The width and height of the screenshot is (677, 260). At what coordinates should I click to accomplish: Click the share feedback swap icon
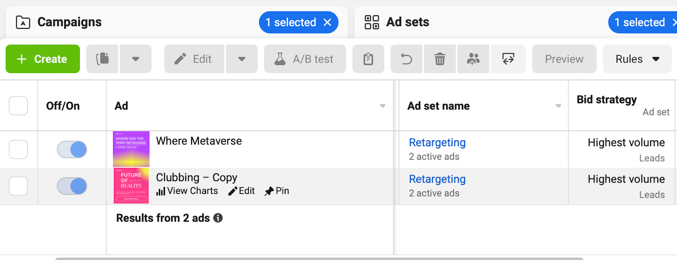click(508, 59)
